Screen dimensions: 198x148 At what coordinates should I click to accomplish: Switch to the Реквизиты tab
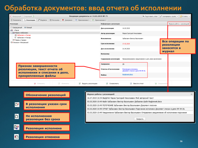pos(16,20)
